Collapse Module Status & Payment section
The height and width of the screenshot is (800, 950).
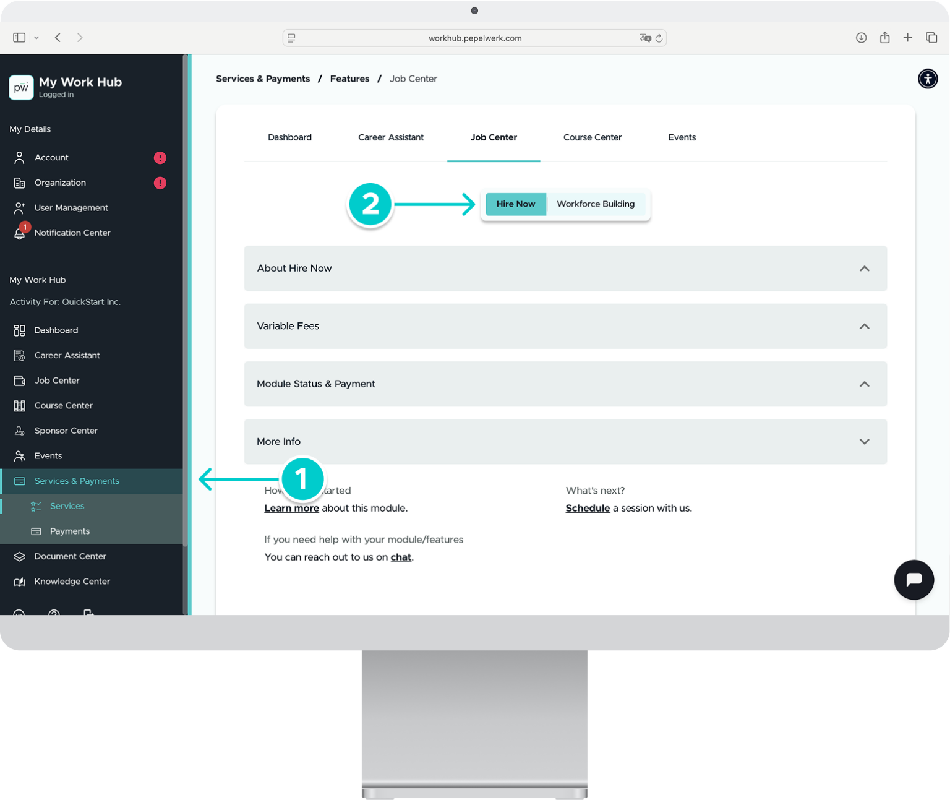(864, 384)
